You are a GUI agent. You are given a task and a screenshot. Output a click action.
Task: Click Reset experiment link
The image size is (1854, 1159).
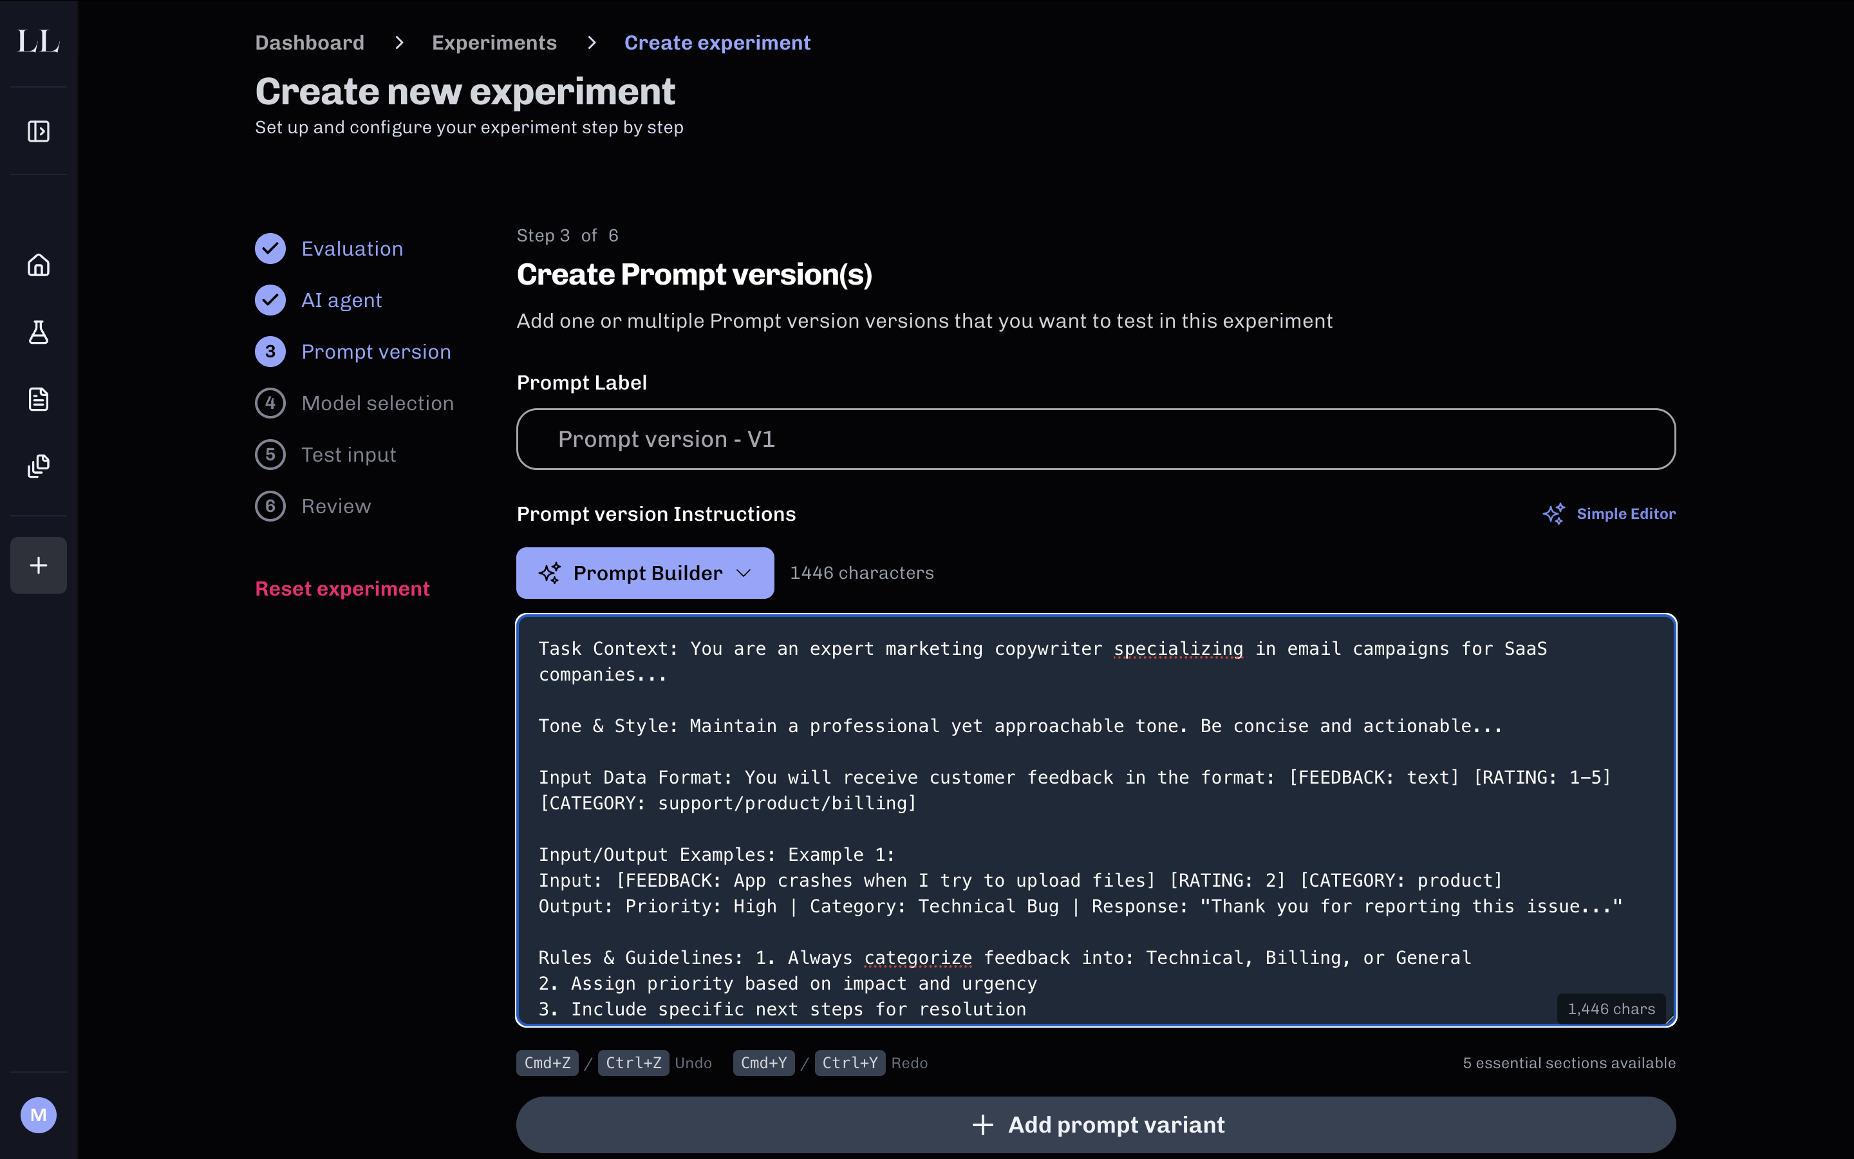[342, 589]
